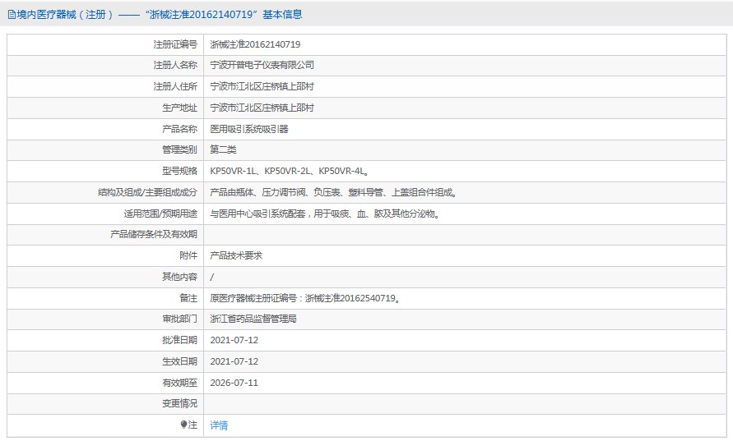733x441 pixels.
Task: Click the 批准日期 label
Action: coord(179,340)
